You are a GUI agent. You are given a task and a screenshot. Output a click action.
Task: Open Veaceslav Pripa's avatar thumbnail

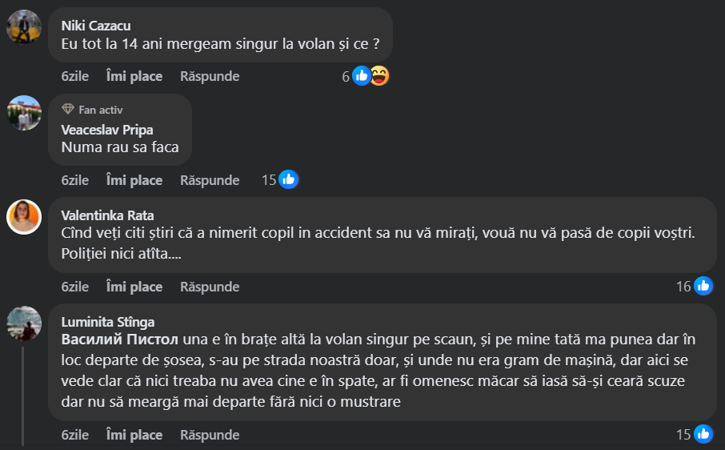click(x=24, y=113)
